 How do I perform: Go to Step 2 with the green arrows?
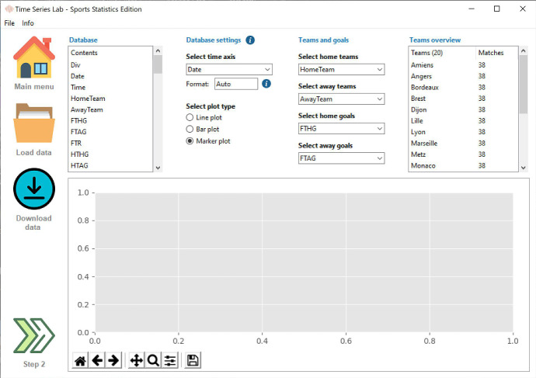(x=35, y=336)
